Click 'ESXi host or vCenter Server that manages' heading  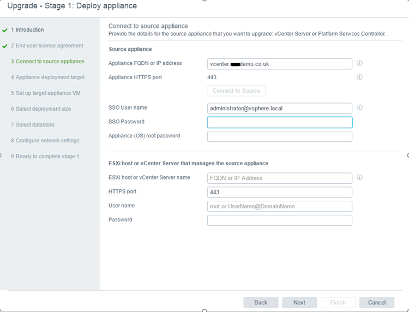tap(188, 163)
